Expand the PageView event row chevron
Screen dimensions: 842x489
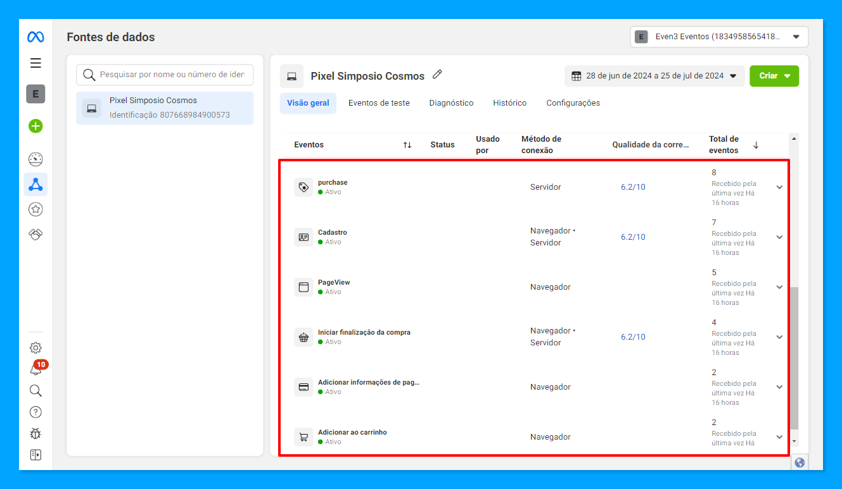(779, 287)
